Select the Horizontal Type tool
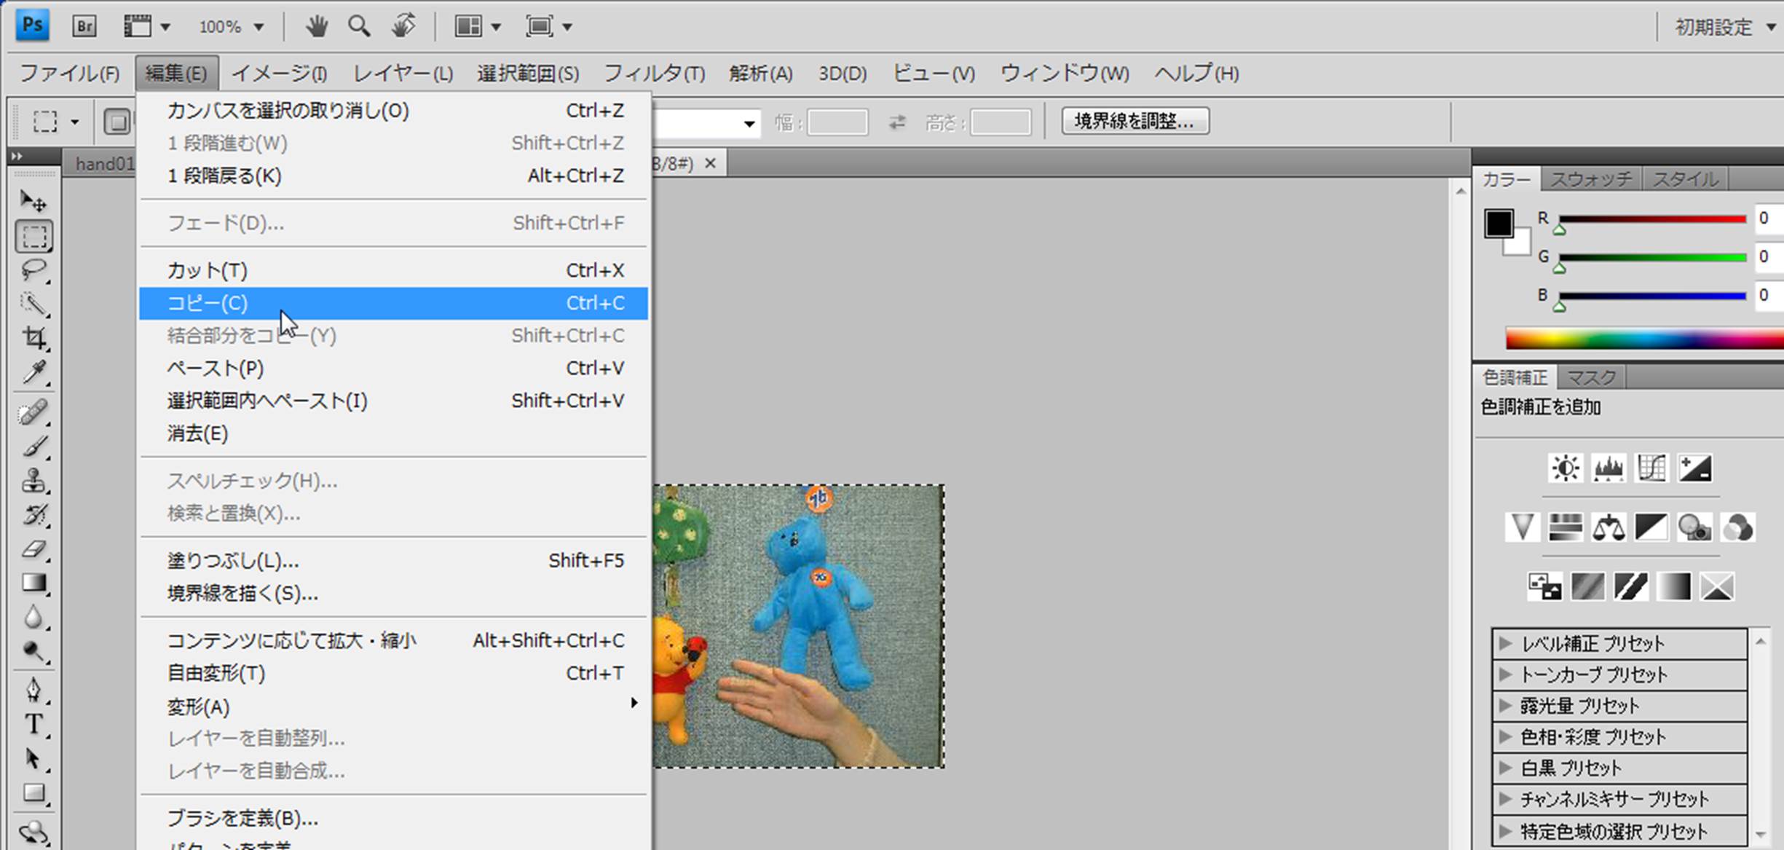1784x850 pixels. 33,724
